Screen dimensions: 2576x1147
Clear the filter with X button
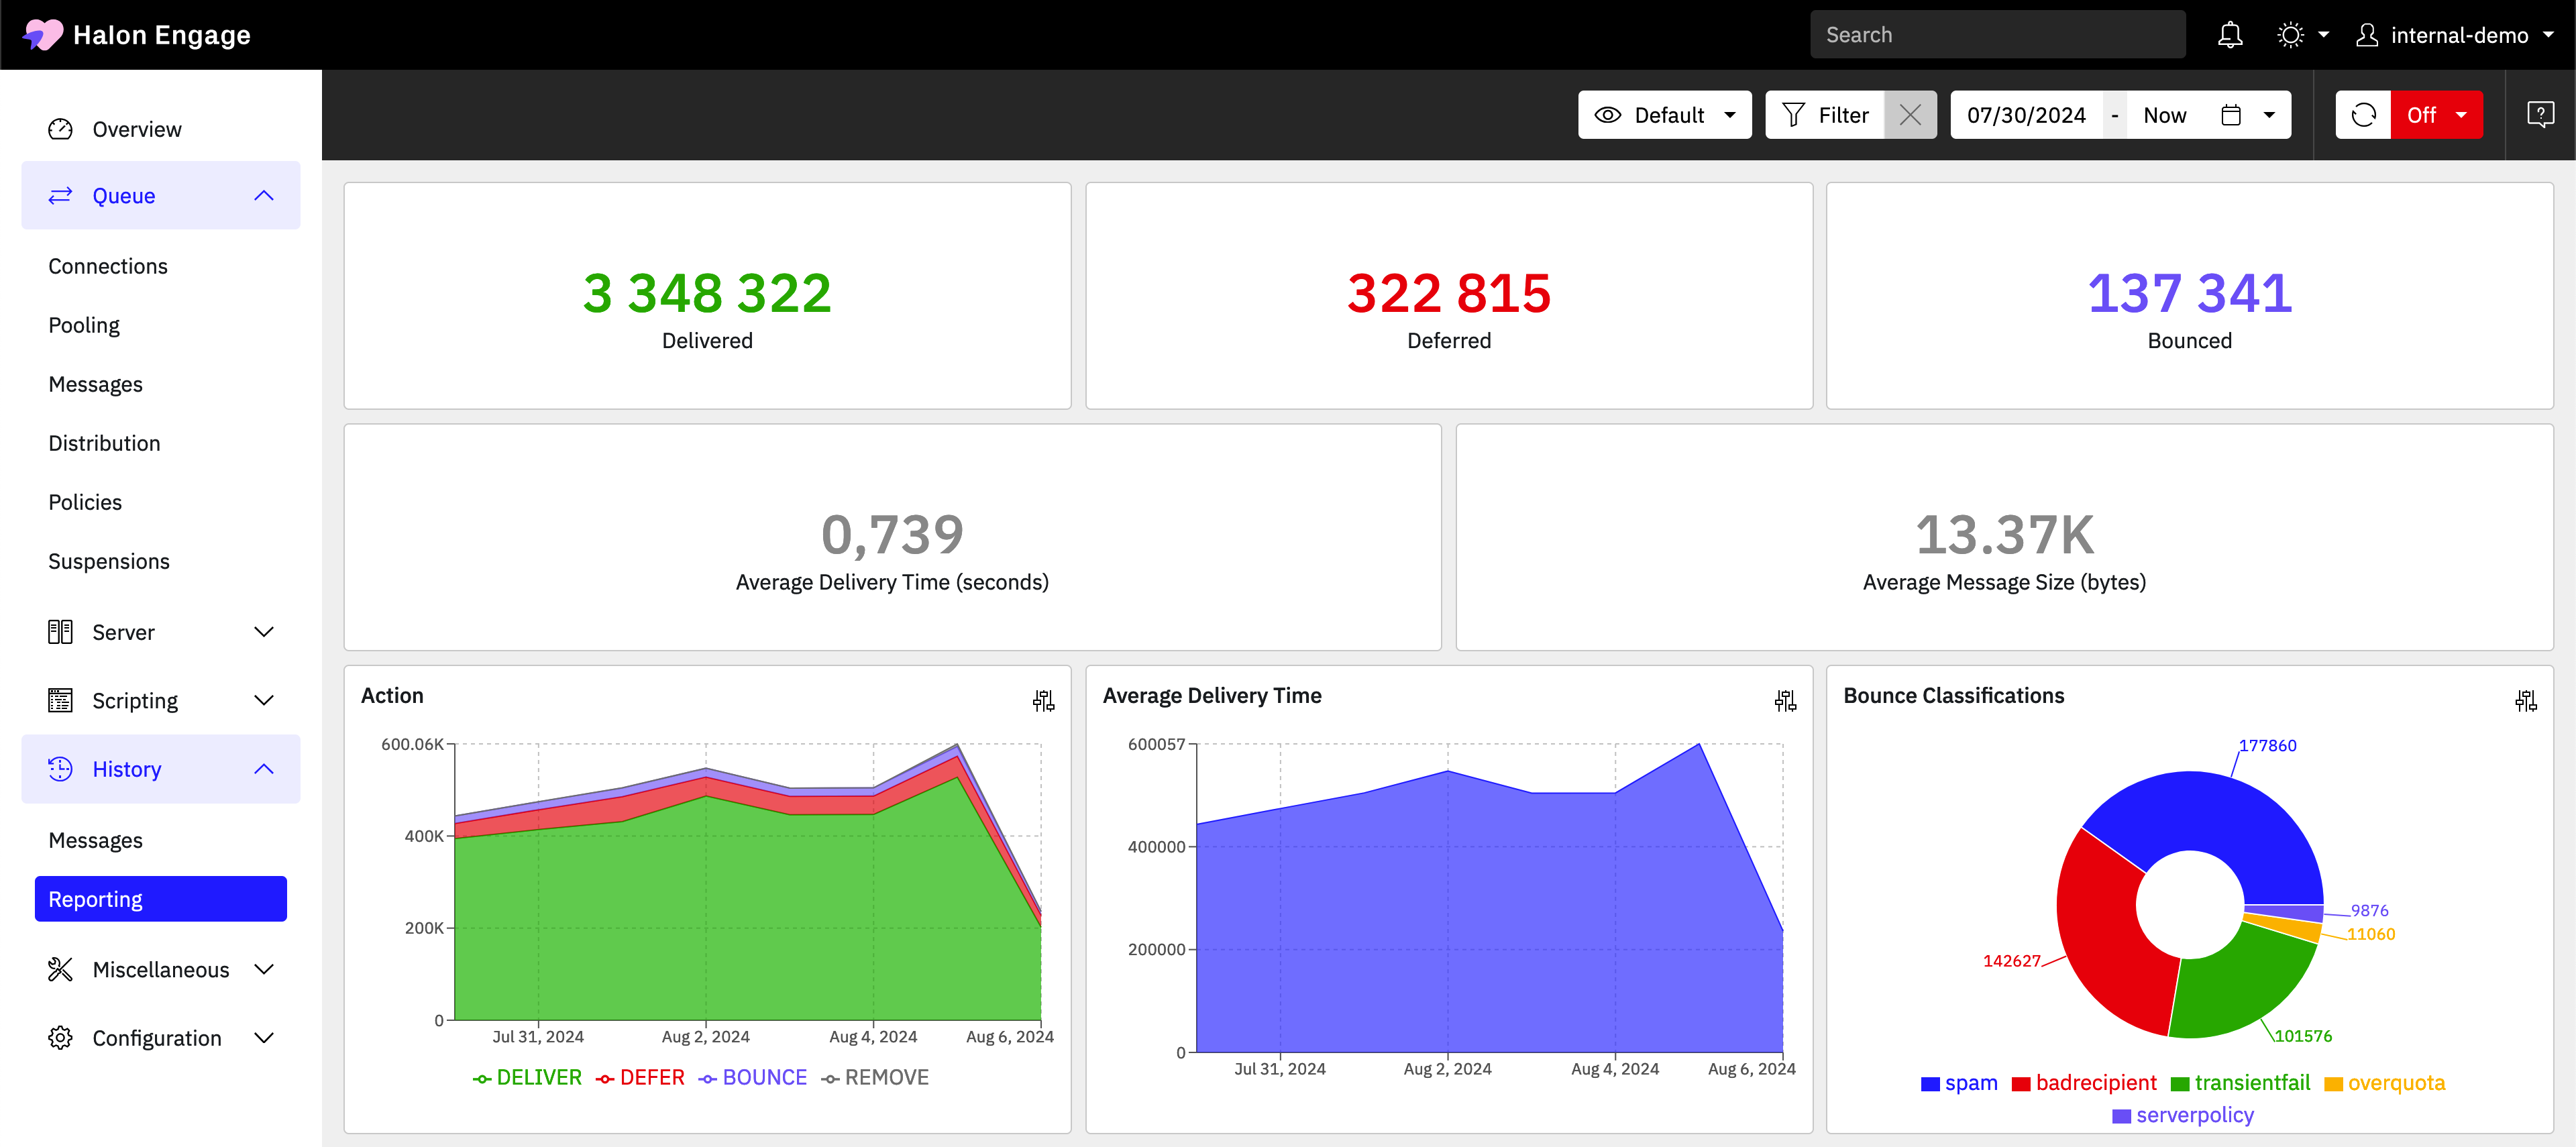1910,115
